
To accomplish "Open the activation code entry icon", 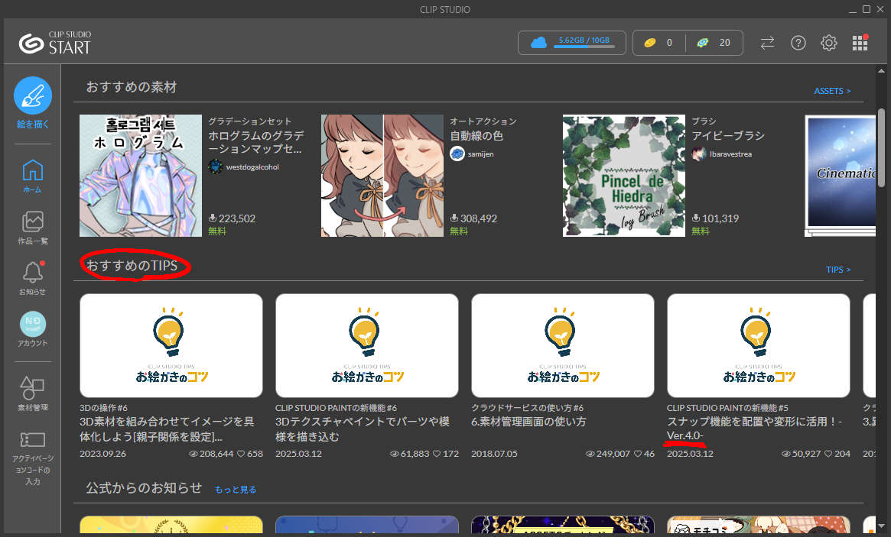I will point(33,440).
